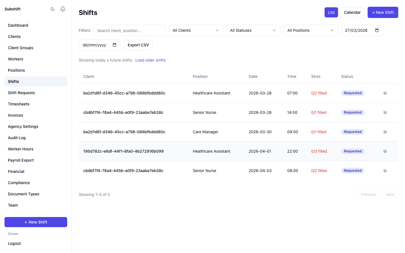Open the All Statuses dropdown
This screenshot has width=405, height=253.
[x=253, y=30]
